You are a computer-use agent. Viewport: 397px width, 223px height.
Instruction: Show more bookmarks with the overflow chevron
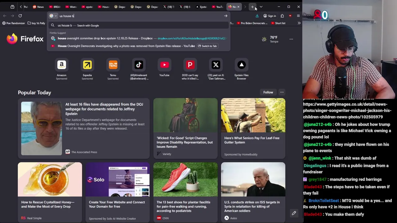(x=299, y=23)
